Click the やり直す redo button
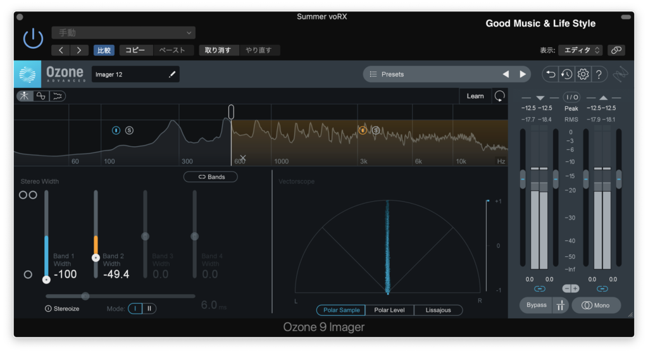Viewport: 648px width, 353px height. pos(259,50)
